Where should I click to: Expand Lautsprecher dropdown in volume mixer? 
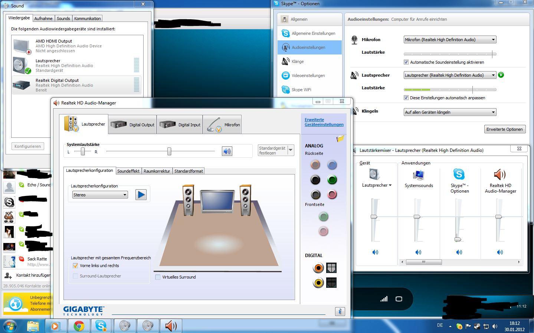390,185
